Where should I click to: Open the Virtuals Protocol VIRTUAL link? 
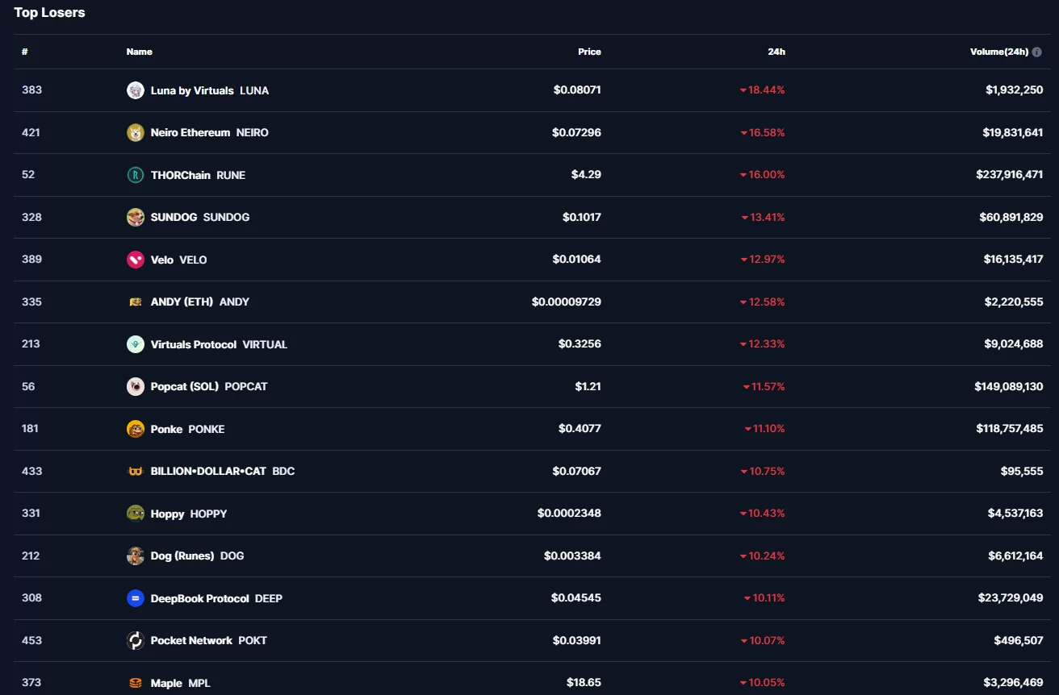pos(219,344)
